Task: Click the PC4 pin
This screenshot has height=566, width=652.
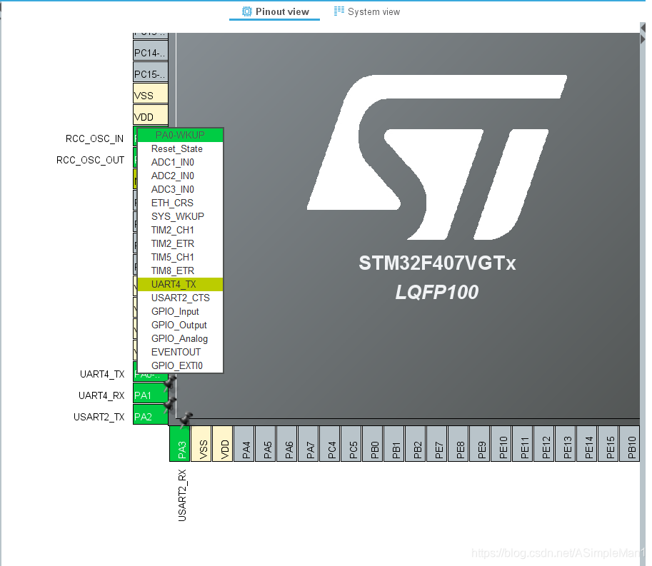Action: click(x=330, y=444)
